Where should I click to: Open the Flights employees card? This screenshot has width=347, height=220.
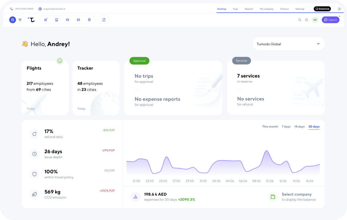(x=45, y=88)
